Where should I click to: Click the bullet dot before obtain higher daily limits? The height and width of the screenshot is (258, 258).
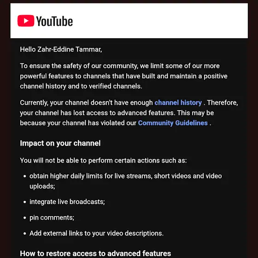click(25, 176)
